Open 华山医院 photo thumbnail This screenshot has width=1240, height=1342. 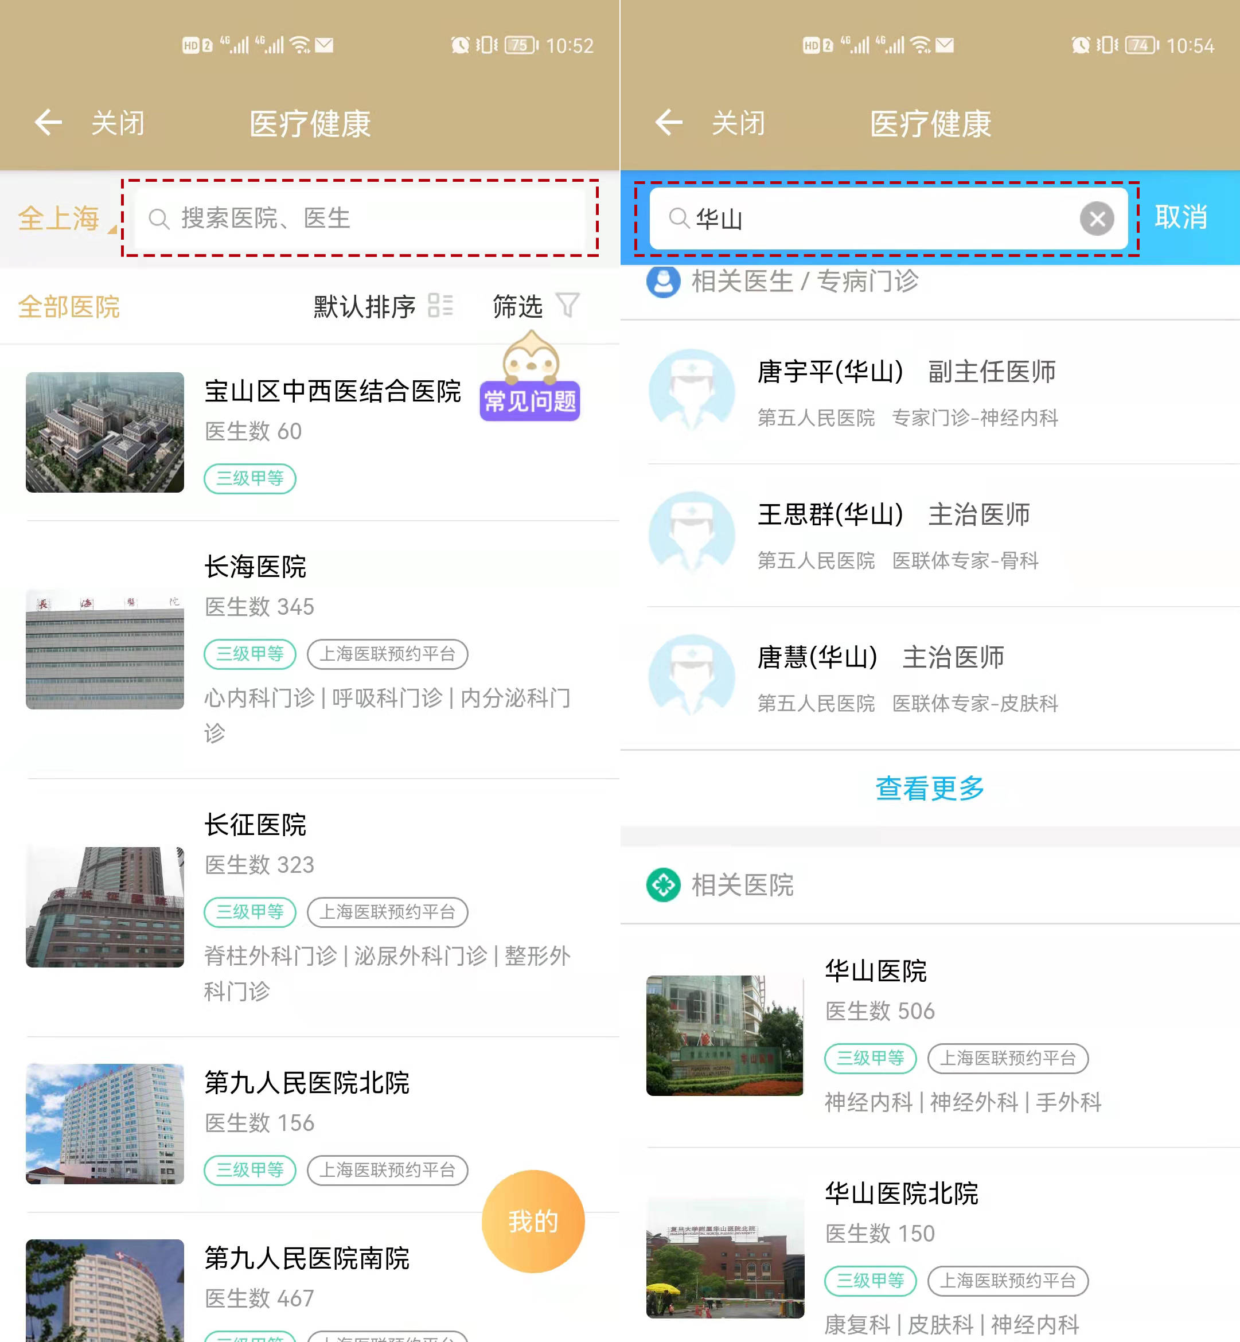click(725, 1035)
